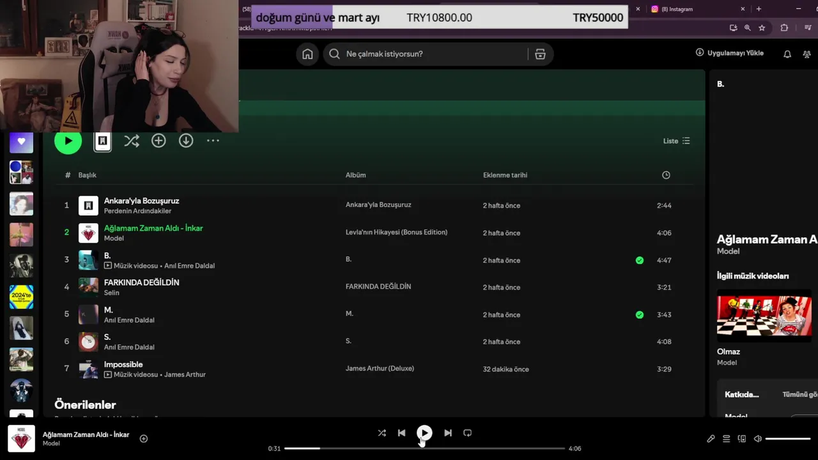The width and height of the screenshot is (818, 460).
Task: Install the app via Uygulamayı Yükle
Action: coord(730,53)
